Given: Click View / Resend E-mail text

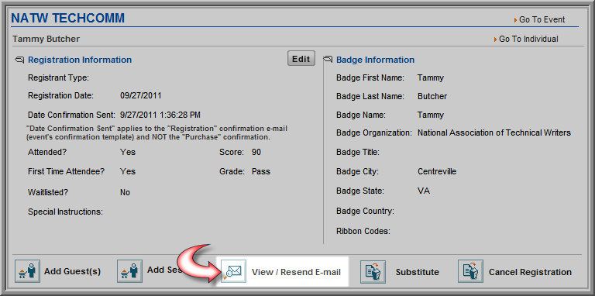Looking at the screenshot, I should pos(297,272).
